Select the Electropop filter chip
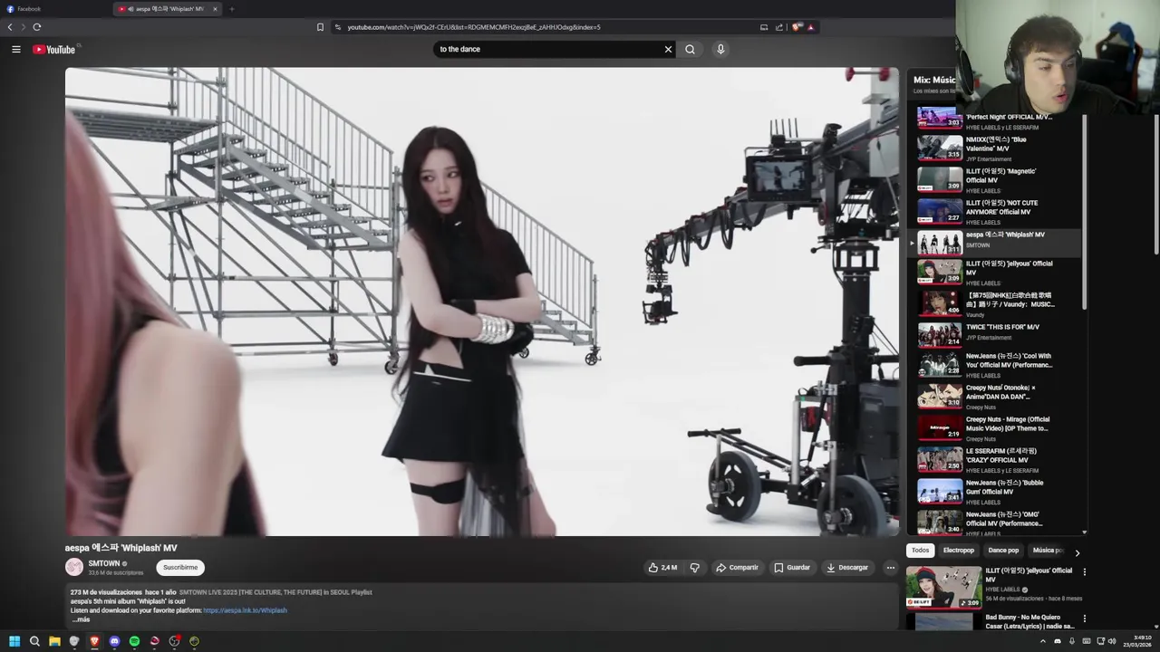 coord(958,551)
